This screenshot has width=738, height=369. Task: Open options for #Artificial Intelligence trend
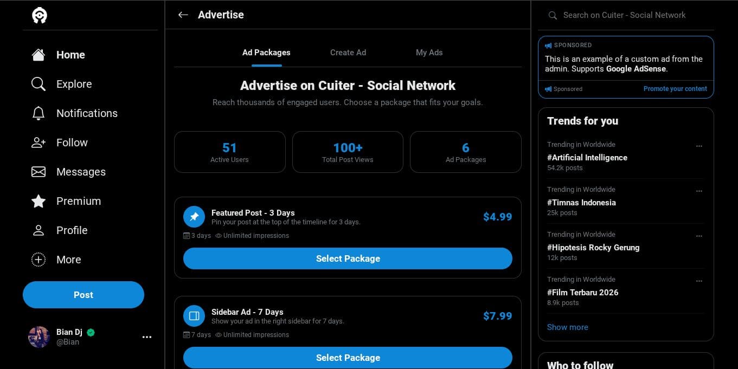[x=699, y=146]
